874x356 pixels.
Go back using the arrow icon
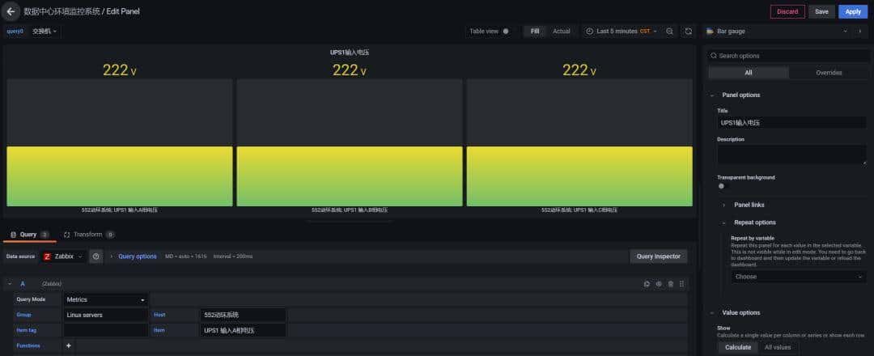[11, 11]
